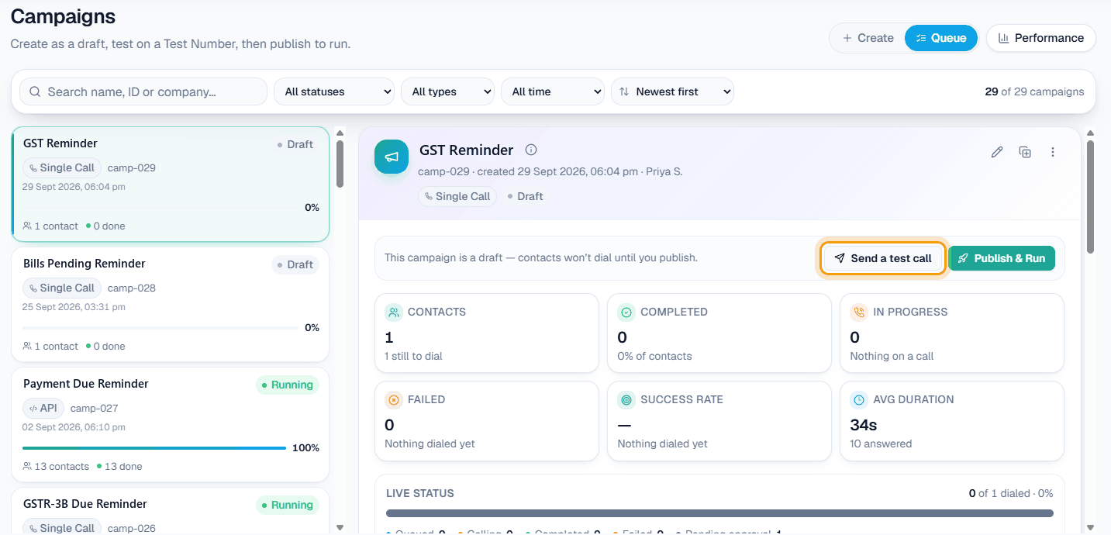Screen dimensions: 1111x535
Task: Select the Bills Pending Reminder campaign
Action: [171, 304]
